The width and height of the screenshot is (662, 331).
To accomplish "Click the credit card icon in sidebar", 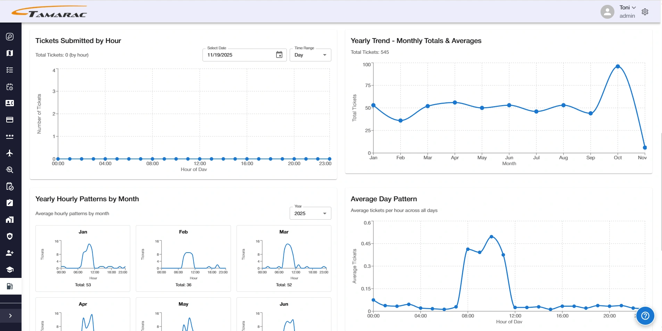I will coord(10,120).
